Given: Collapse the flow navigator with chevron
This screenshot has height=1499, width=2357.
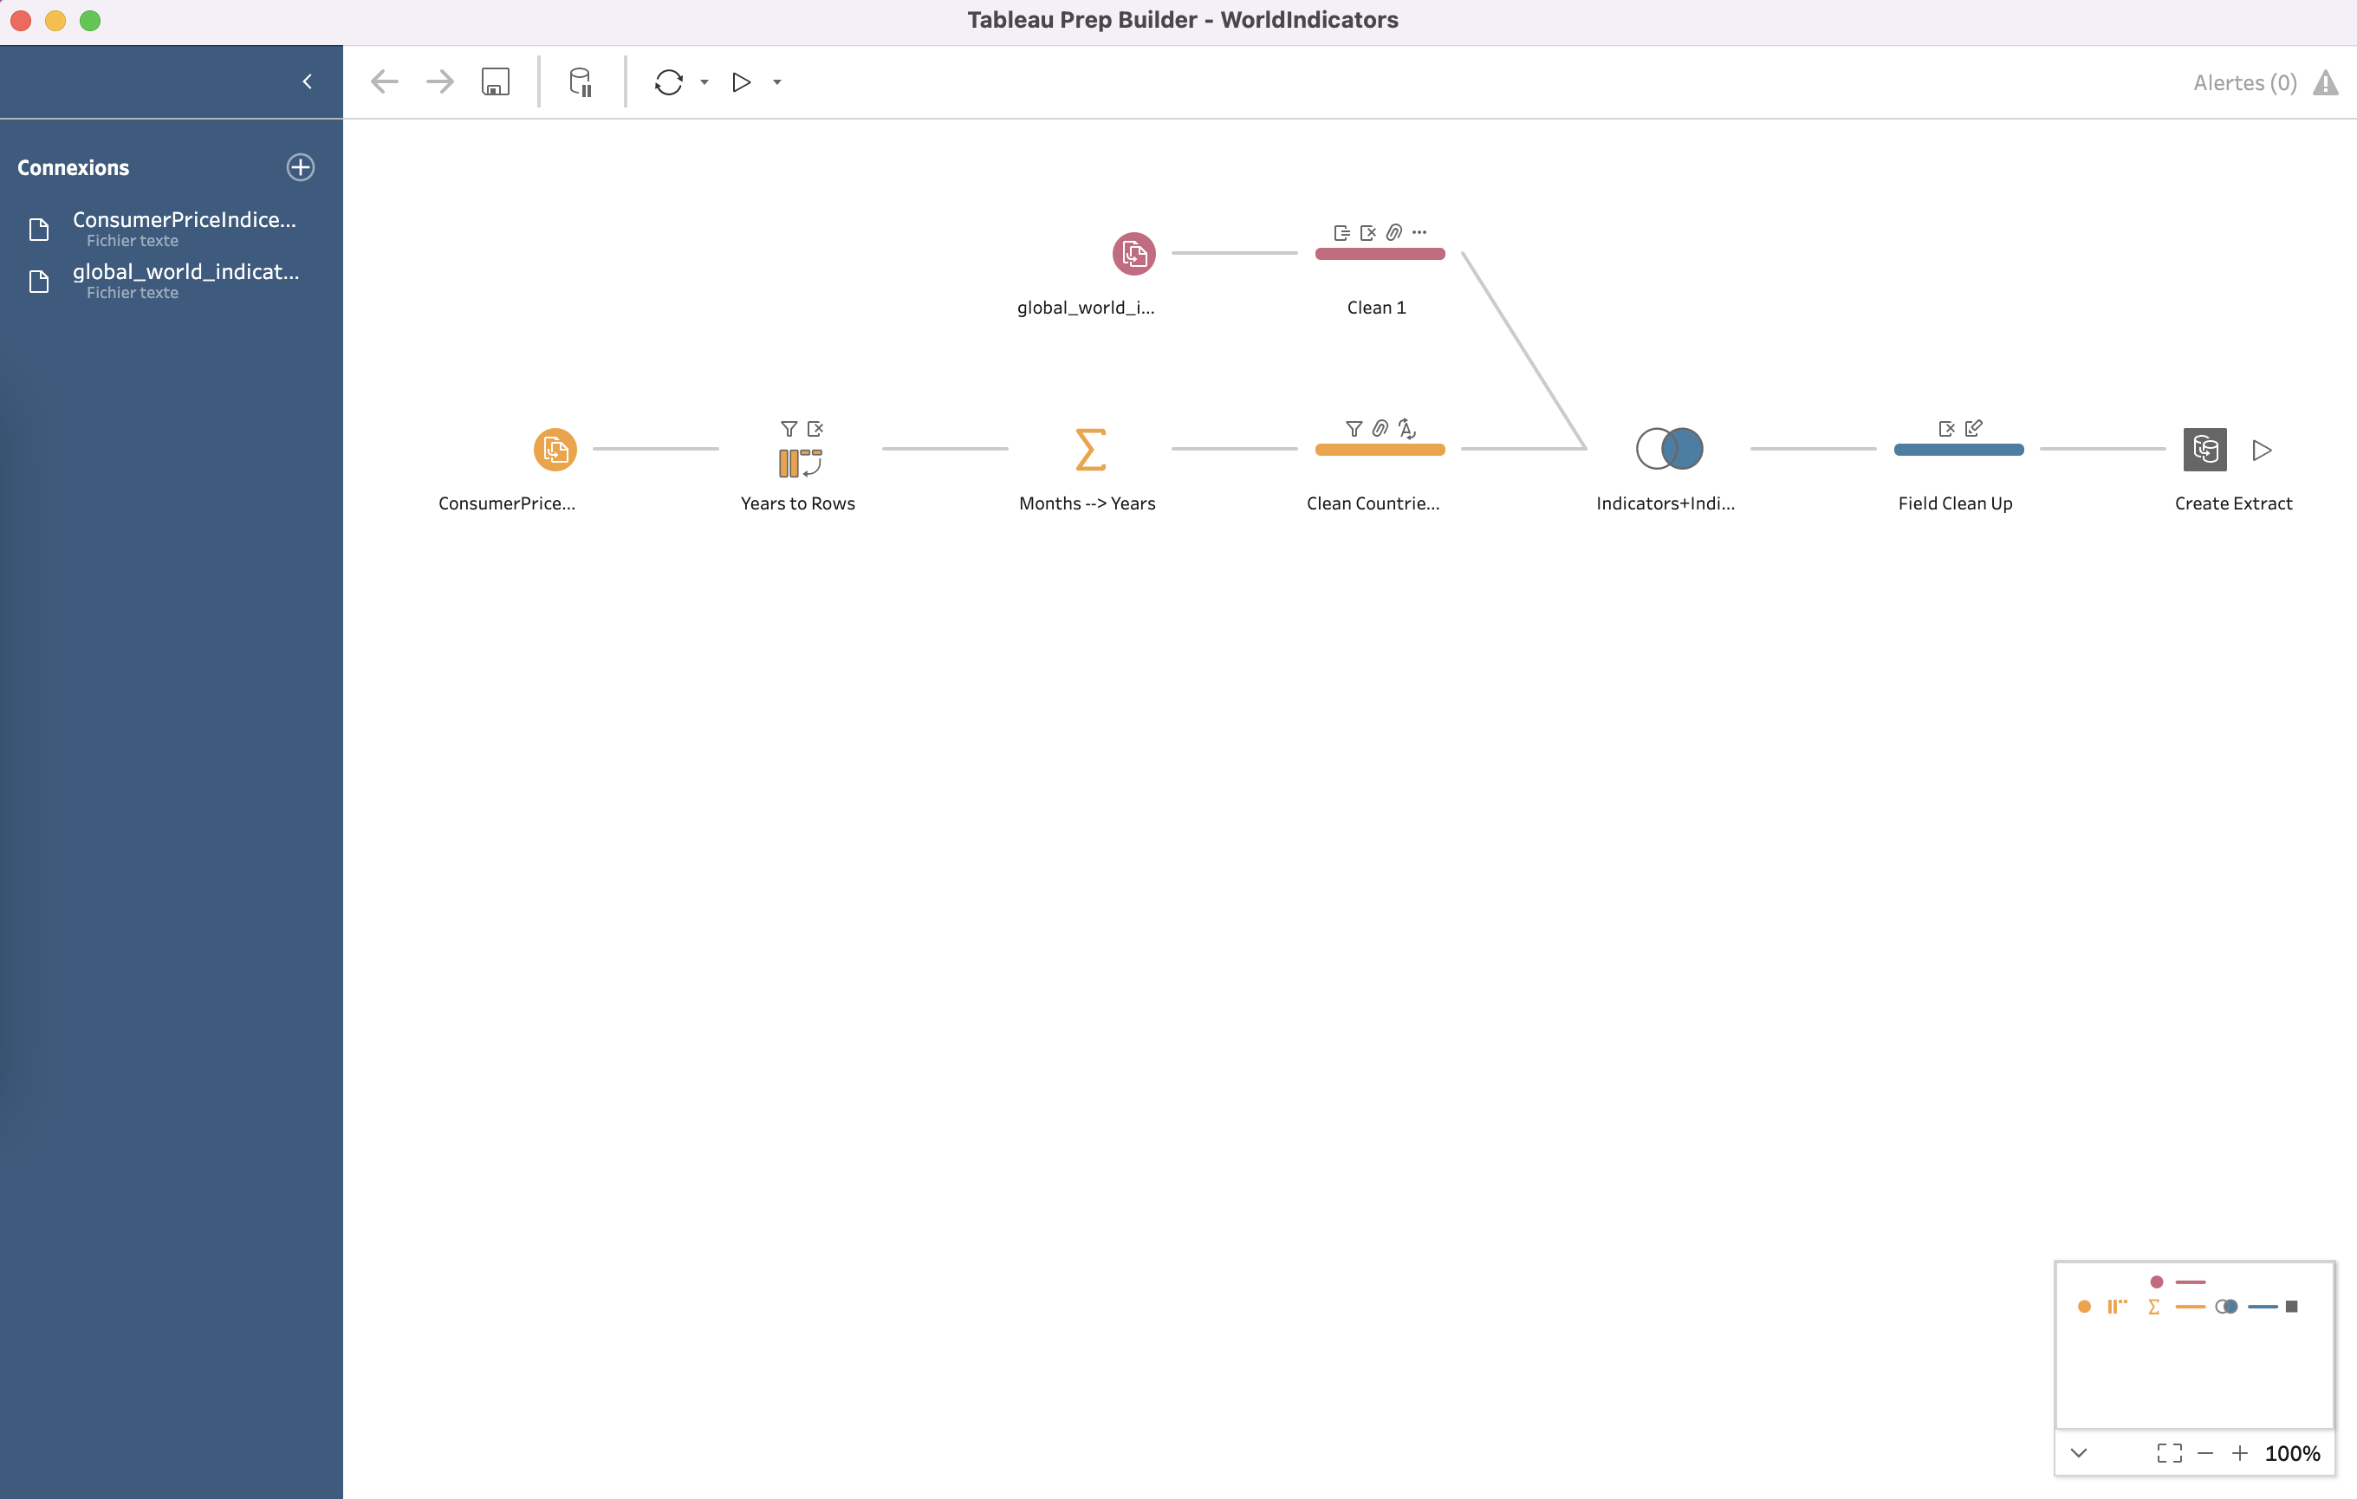Looking at the screenshot, I should (x=2078, y=1453).
